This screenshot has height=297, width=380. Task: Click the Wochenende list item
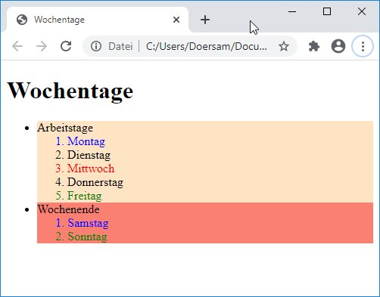[69, 209]
